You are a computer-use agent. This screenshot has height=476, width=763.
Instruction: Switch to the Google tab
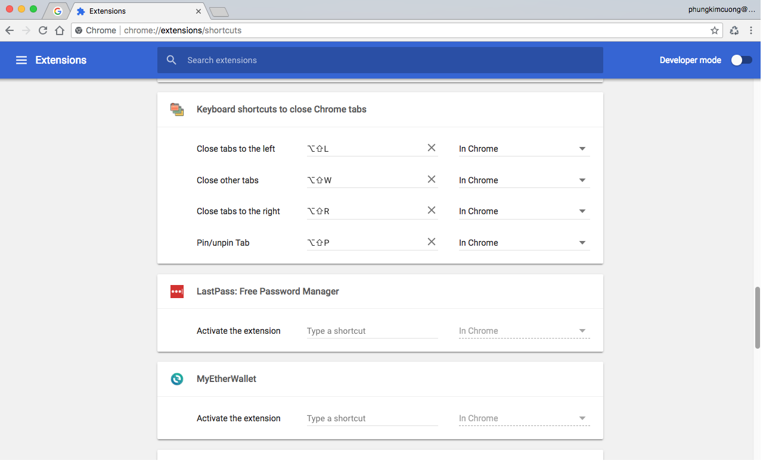click(57, 11)
